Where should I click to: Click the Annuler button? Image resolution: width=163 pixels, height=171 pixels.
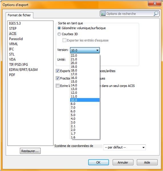(123, 162)
